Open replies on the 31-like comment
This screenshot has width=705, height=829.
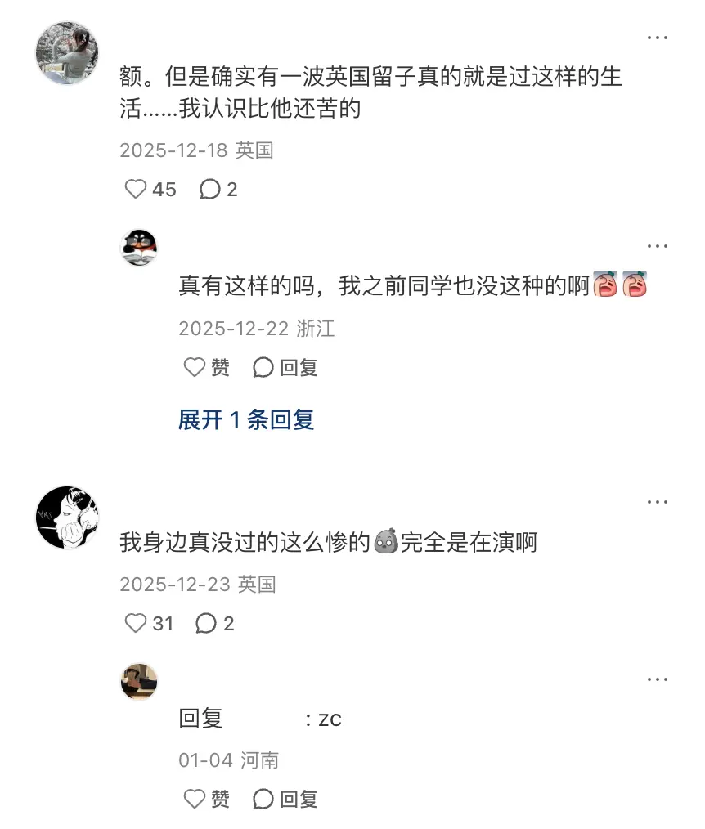[215, 623]
